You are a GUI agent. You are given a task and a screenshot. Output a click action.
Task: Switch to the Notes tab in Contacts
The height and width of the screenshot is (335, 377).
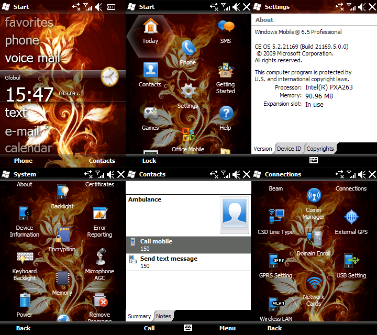click(163, 316)
